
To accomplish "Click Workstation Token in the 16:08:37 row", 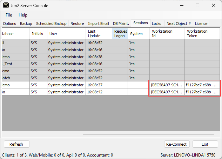I will (202, 85).
